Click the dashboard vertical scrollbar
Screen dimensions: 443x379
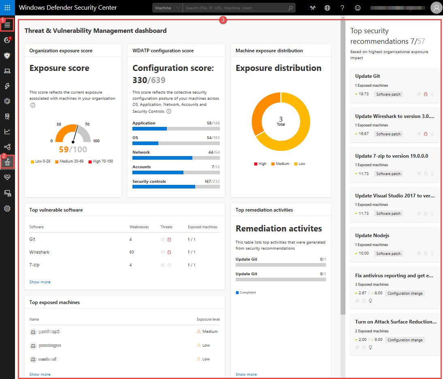coord(343,167)
